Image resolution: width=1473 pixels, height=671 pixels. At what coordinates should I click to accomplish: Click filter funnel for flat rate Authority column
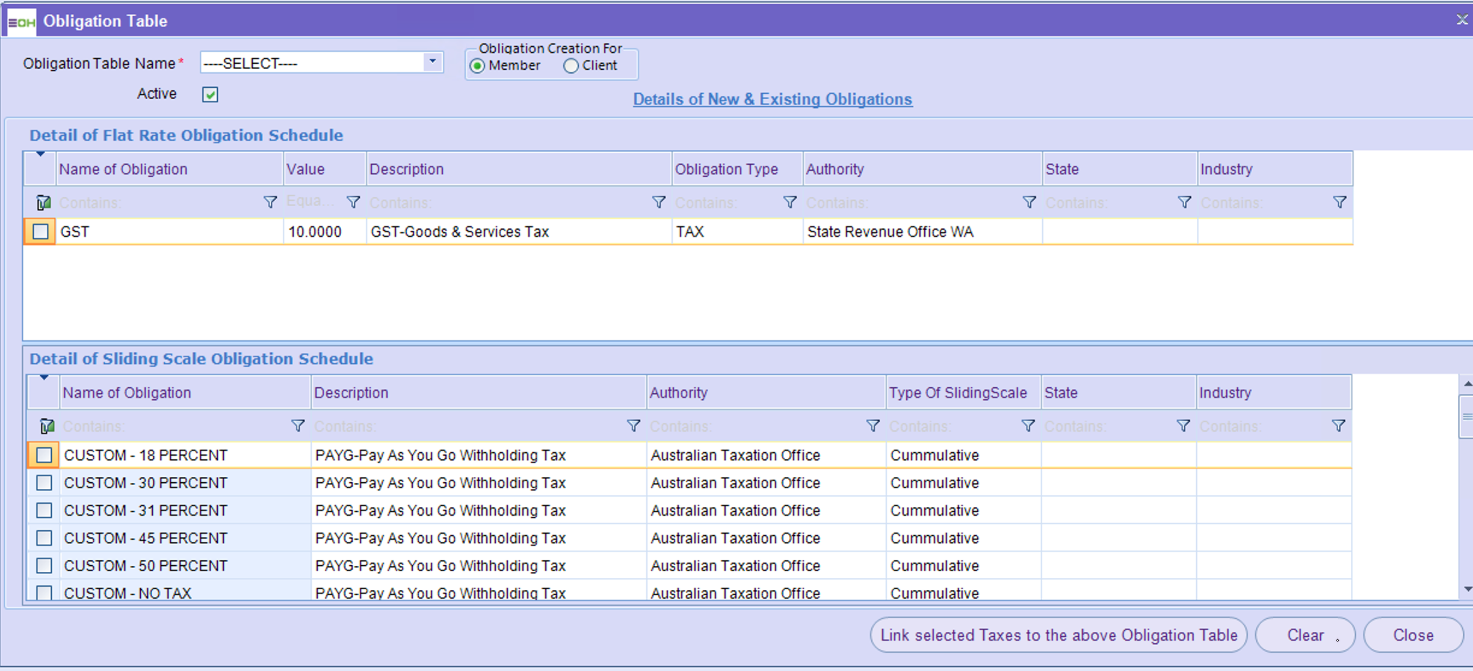click(1030, 202)
